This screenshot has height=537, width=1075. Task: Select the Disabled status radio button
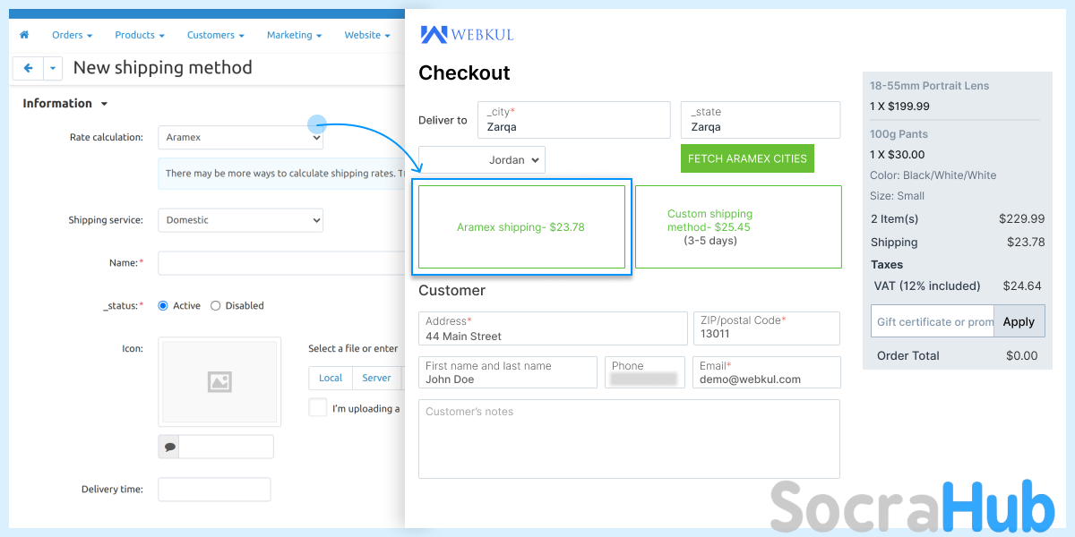tap(215, 306)
